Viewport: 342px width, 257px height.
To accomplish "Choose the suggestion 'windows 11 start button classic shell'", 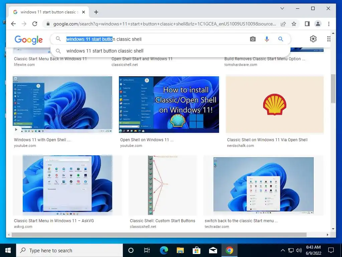I will 105,51.
